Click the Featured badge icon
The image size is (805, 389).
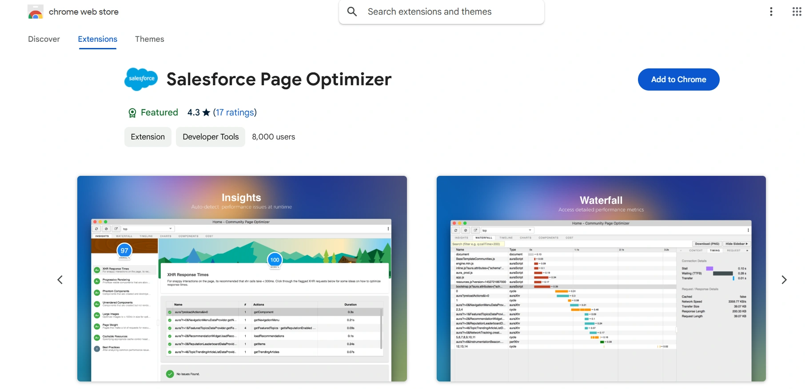point(132,113)
